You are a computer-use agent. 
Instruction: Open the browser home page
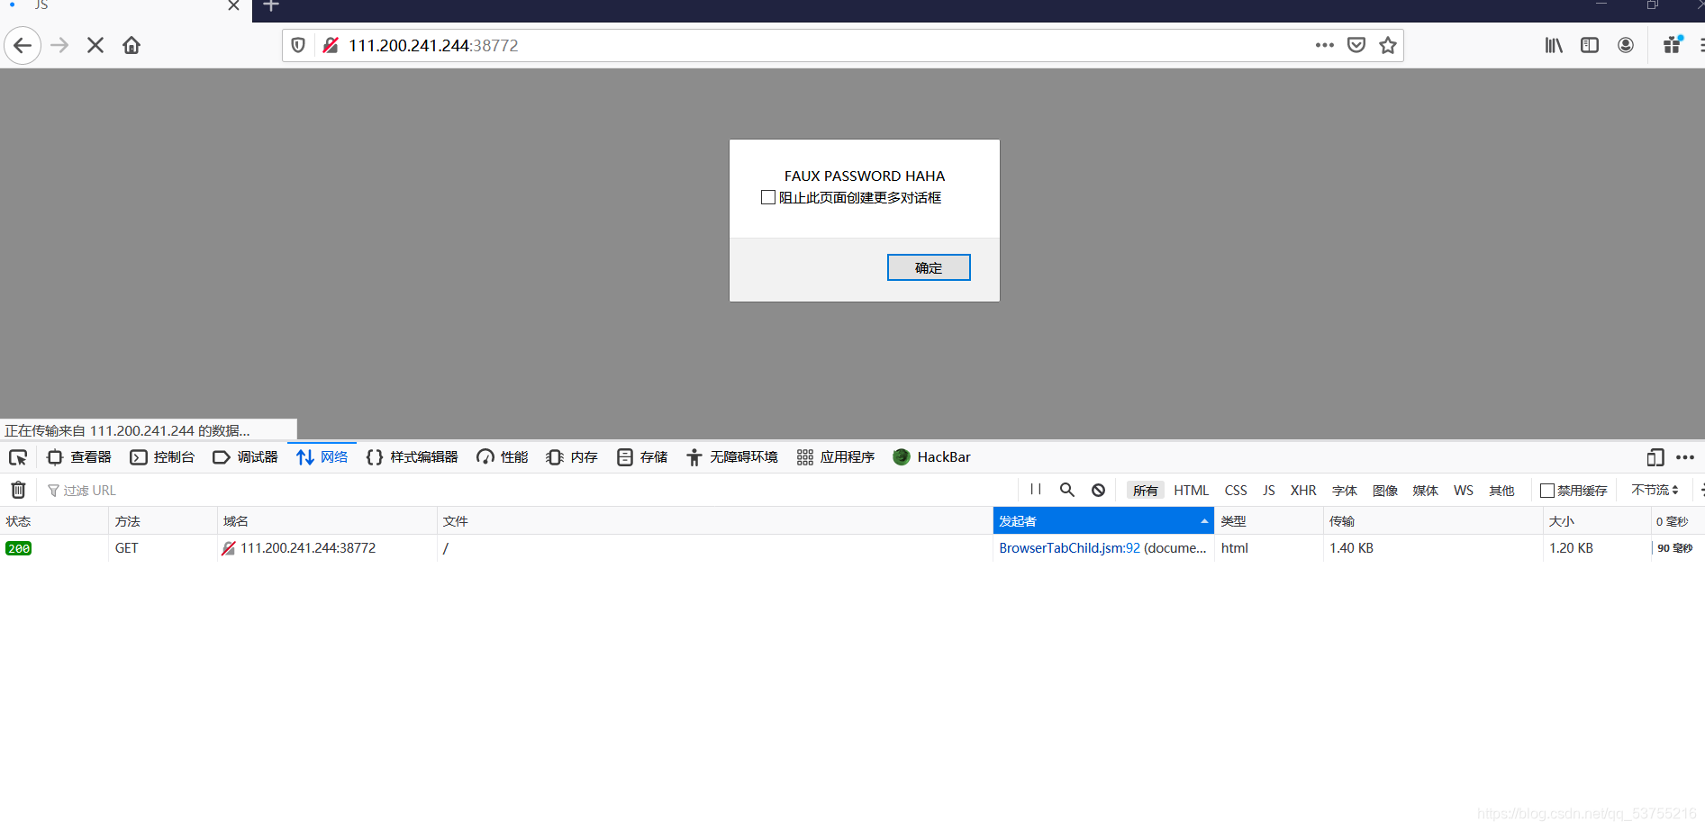(132, 45)
